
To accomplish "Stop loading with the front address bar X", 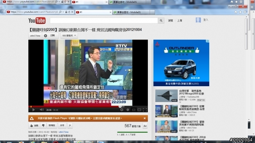I will point(72,12).
